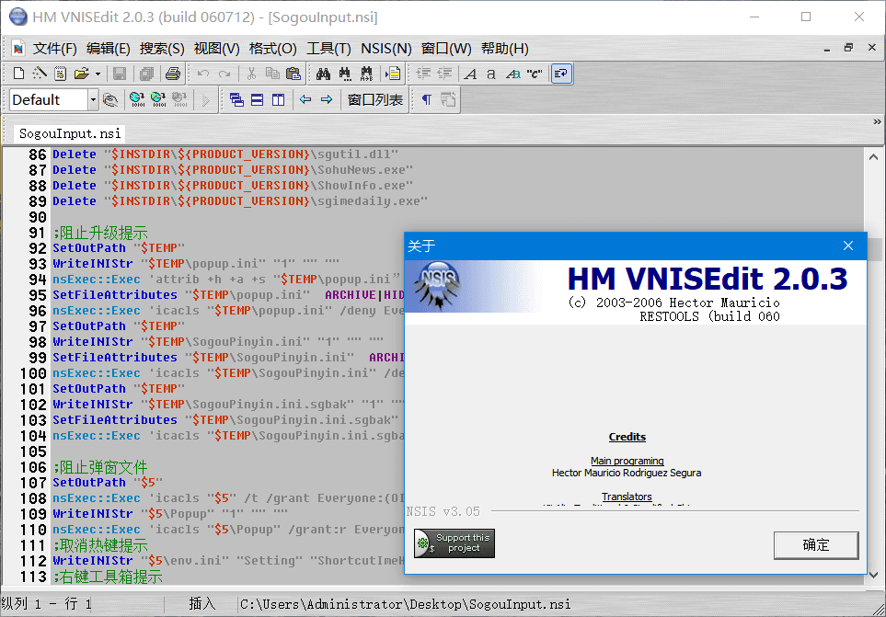The width and height of the screenshot is (886, 617).
Task: Click the Support this project button
Action: click(454, 543)
